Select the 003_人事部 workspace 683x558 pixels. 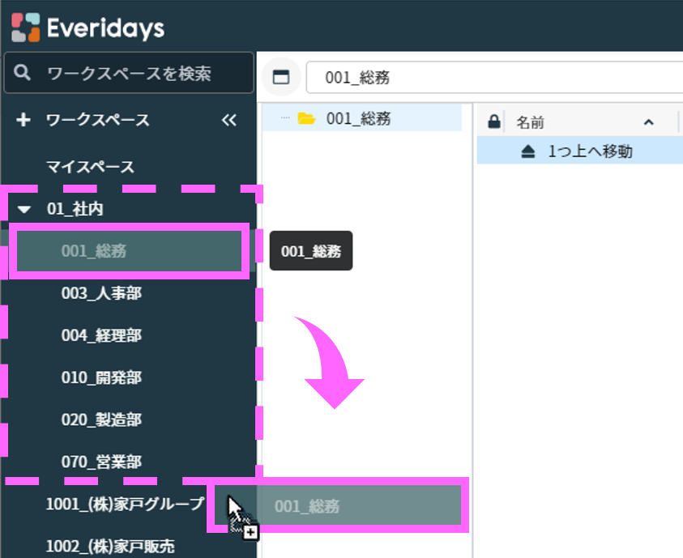(101, 293)
